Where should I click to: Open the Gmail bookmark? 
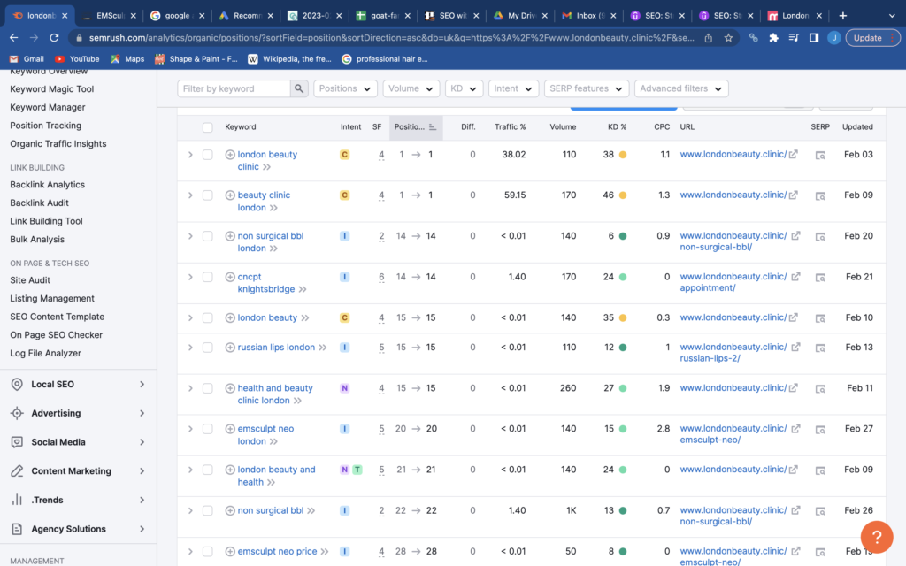coord(27,59)
